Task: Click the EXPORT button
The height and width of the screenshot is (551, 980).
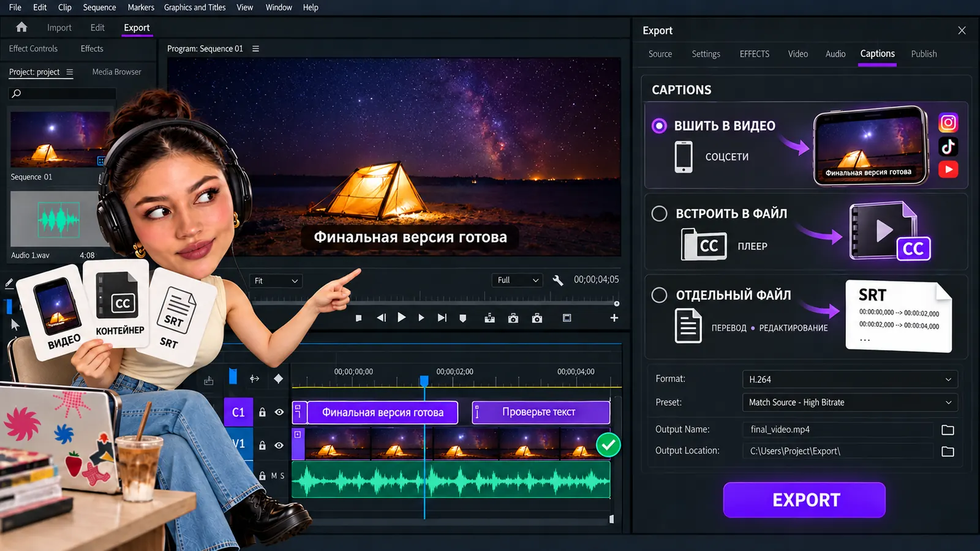Action: point(804,500)
